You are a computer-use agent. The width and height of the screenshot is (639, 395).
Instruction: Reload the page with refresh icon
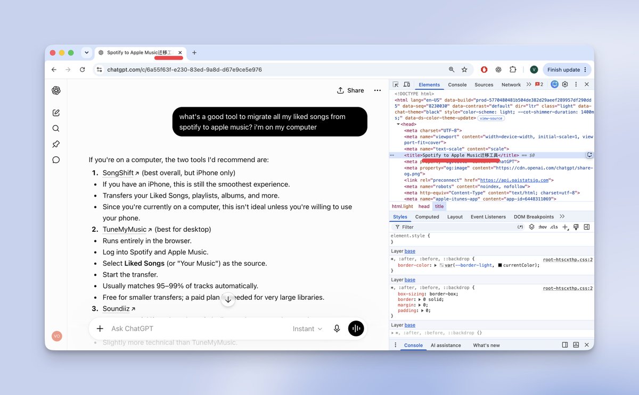[x=82, y=70]
